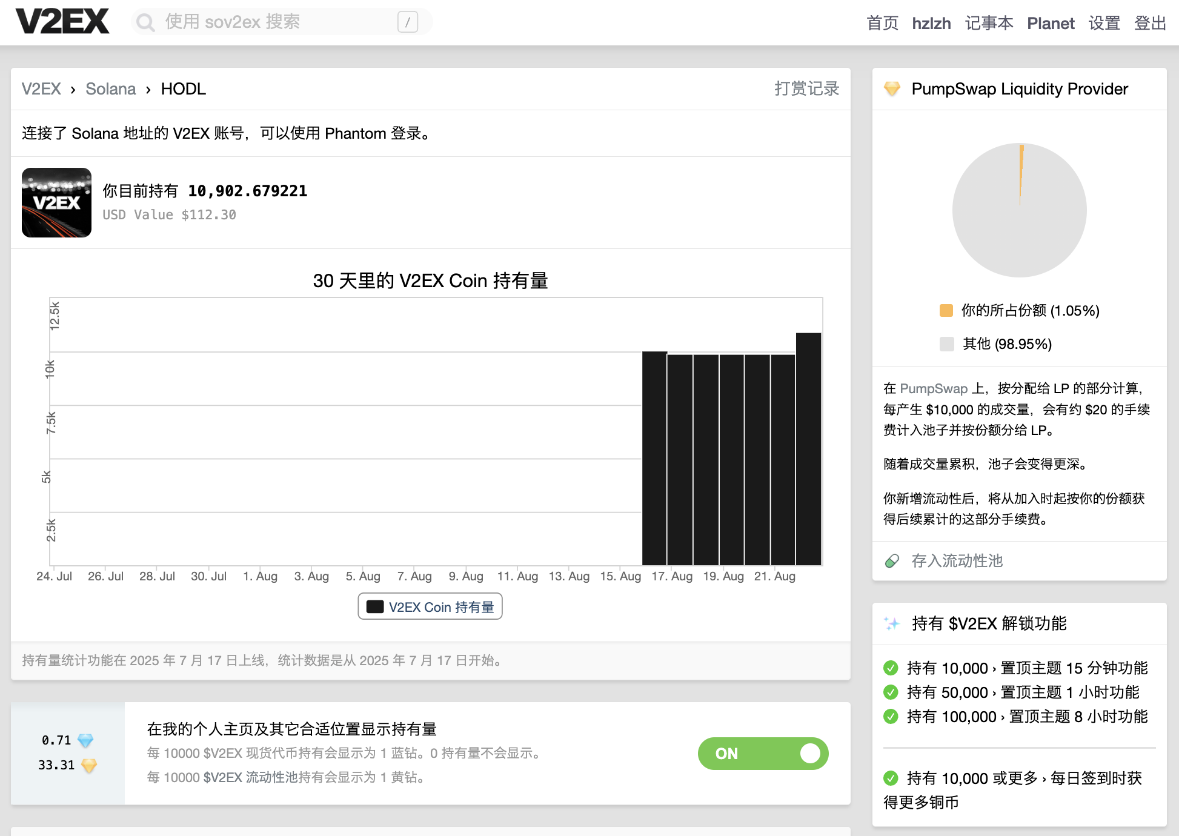The image size is (1179, 836).
Task: Click the V2EX coin token image
Action: pos(56,202)
